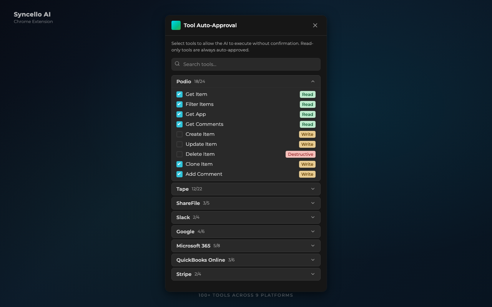Screen dimensions: 492x307
Task: Collapse the Podio section chevron
Action: point(313,81)
